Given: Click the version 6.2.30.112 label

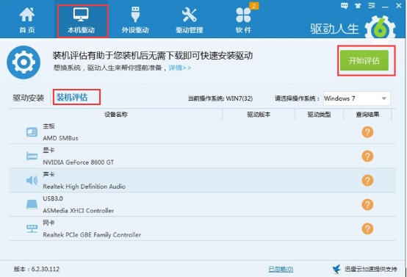Looking at the screenshot, I should [36, 269].
